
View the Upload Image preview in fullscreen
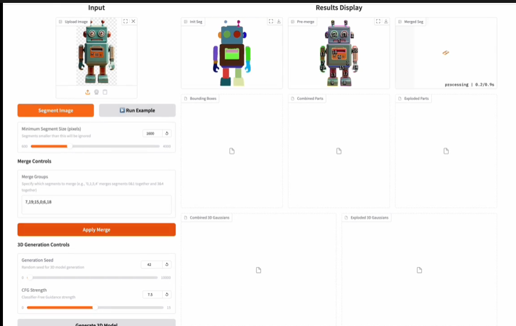pos(125,21)
